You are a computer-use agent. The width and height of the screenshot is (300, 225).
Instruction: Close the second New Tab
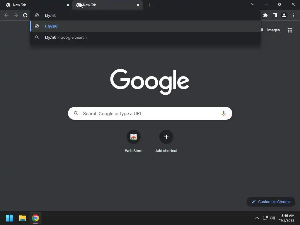coord(138,5)
